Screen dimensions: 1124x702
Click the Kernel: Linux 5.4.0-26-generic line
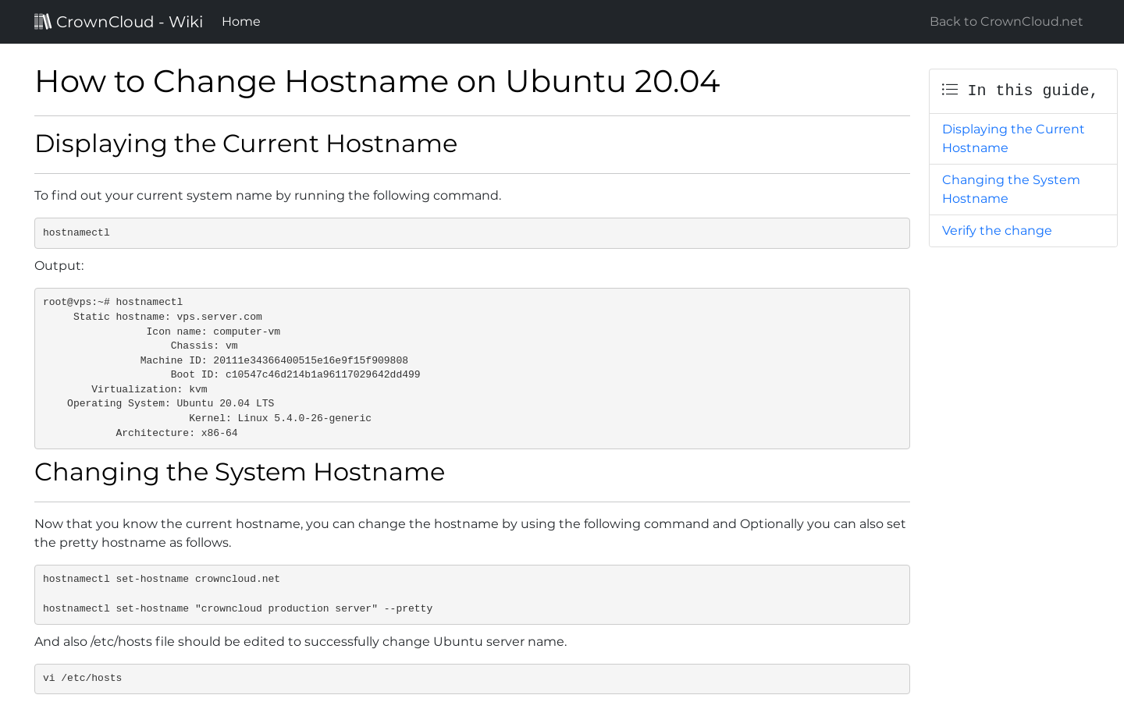tap(280, 419)
